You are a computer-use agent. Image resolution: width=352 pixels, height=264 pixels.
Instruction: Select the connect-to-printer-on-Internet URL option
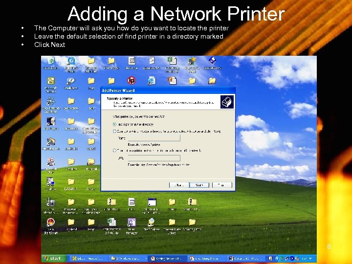[114, 151]
